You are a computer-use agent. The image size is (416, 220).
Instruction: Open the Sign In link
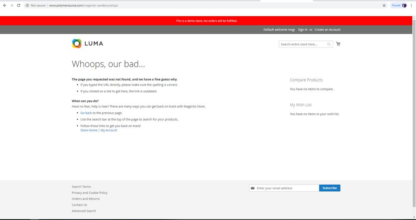[303, 30]
